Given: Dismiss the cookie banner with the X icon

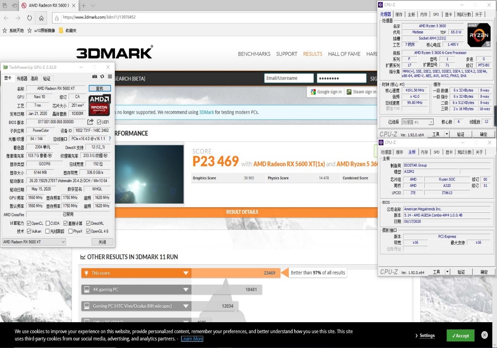Looking at the screenshot, I should (x=484, y=335).
